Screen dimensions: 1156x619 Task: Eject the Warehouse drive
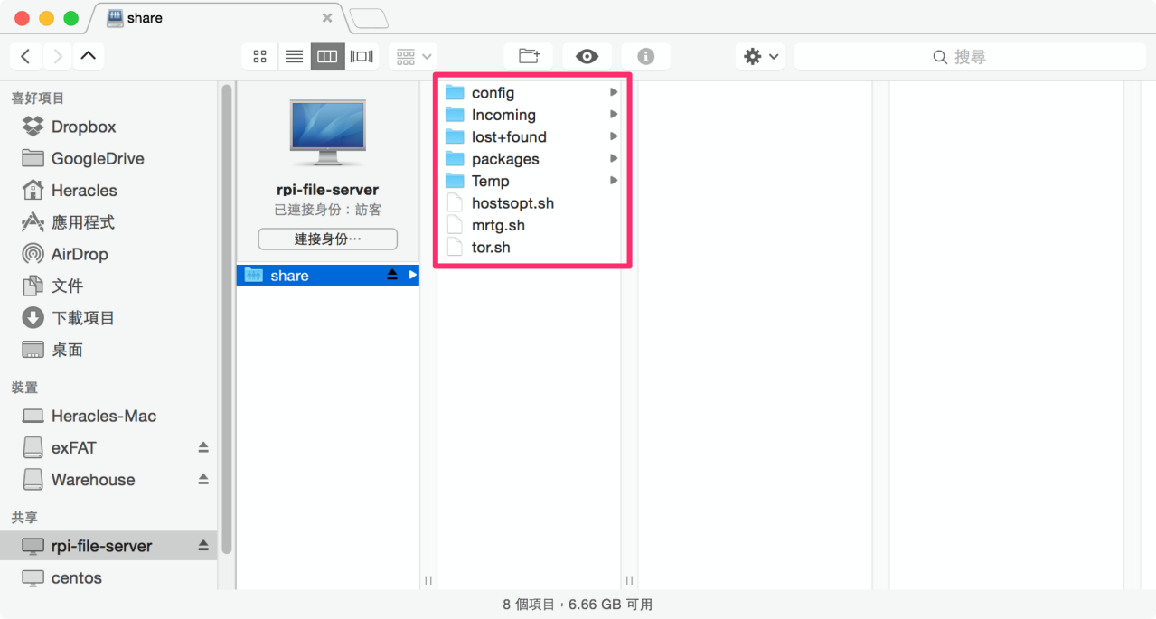click(203, 480)
